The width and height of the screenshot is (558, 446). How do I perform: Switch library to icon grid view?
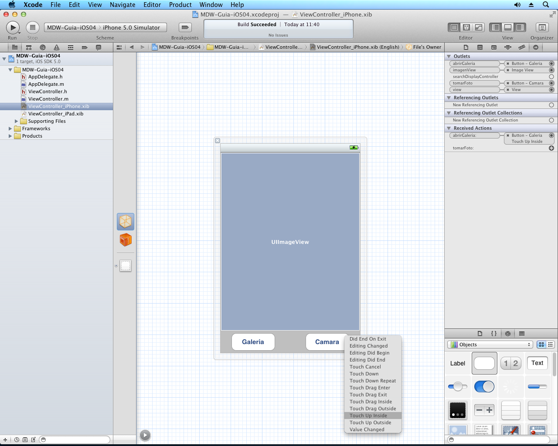(x=542, y=345)
